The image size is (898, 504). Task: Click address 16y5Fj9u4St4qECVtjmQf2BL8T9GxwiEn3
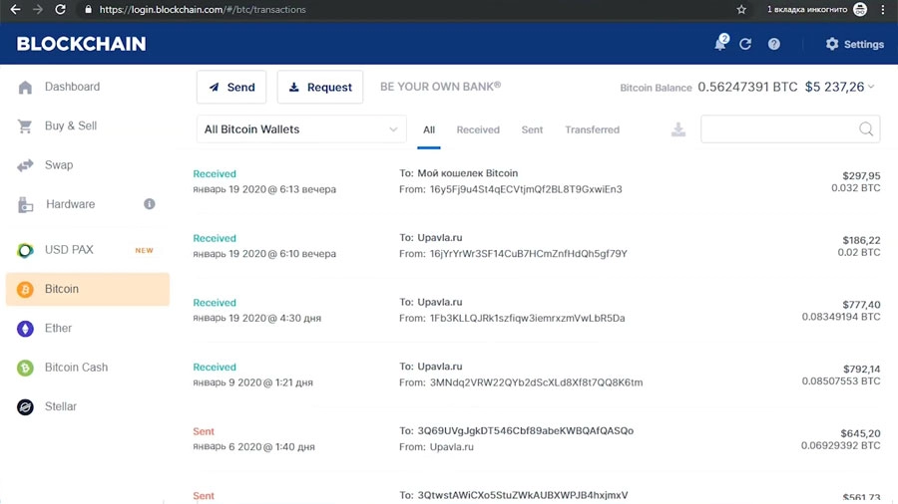click(526, 189)
